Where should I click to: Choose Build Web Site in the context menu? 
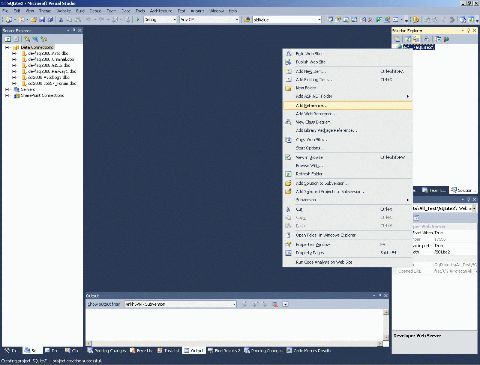[x=348, y=54]
